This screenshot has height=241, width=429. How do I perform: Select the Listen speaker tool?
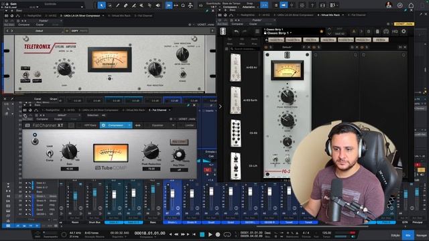tap(158, 5)
